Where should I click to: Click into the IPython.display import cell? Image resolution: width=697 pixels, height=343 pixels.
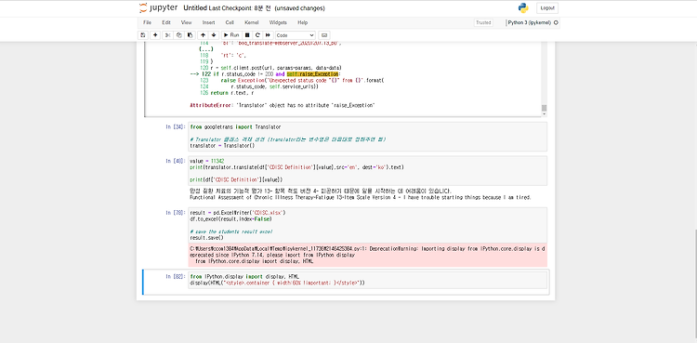pyautogui.click(x=367, y=281)
